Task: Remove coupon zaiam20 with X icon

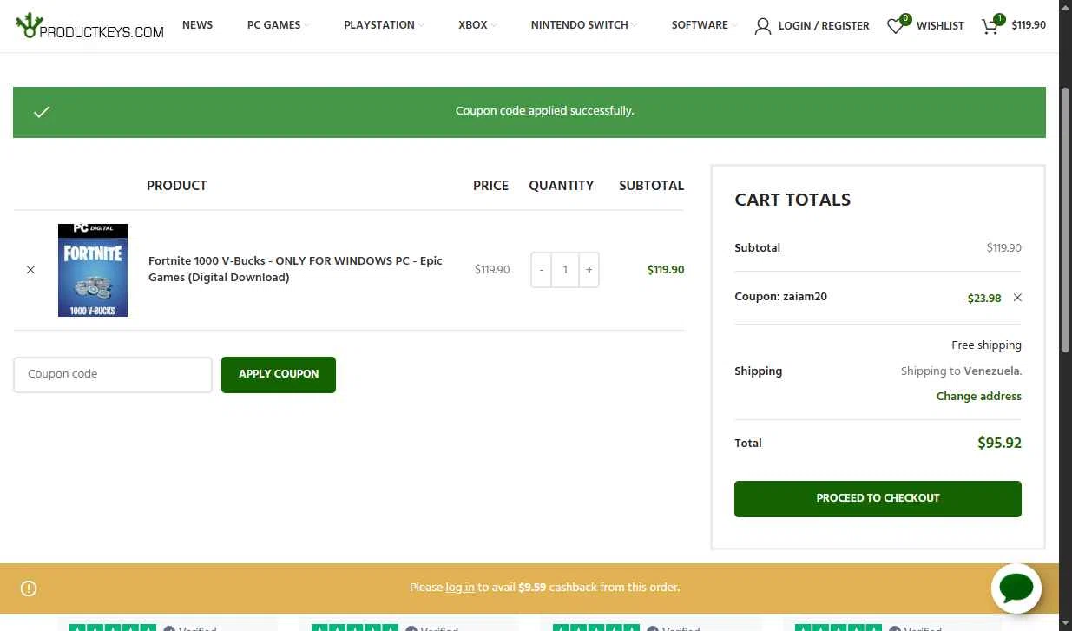Action: pos(1017,298)
